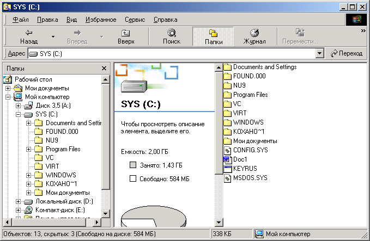Select Рабочий стол in the folder tree
370x241 pixels.
pos(33,79)
